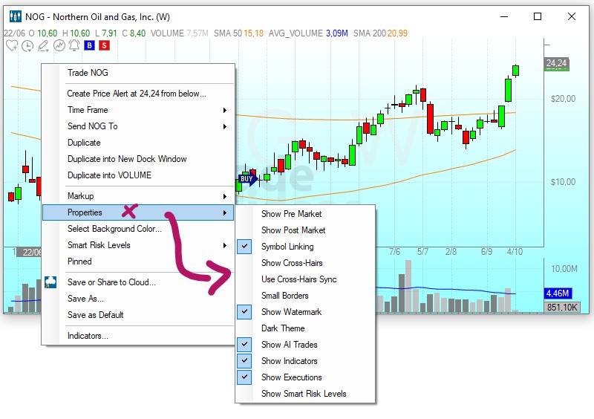Screen dimensions: 594x419
Task: Click the BUY marker on the chart
Action: coord(247,179)
